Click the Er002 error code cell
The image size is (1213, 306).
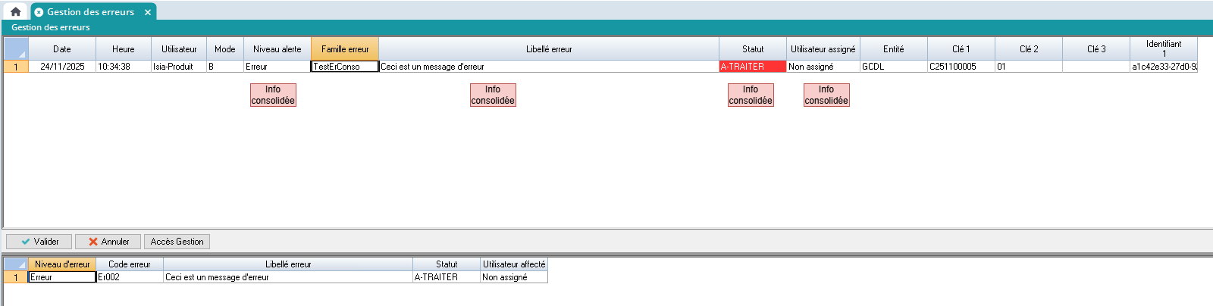pyautogui.click(x=130, y=277)
